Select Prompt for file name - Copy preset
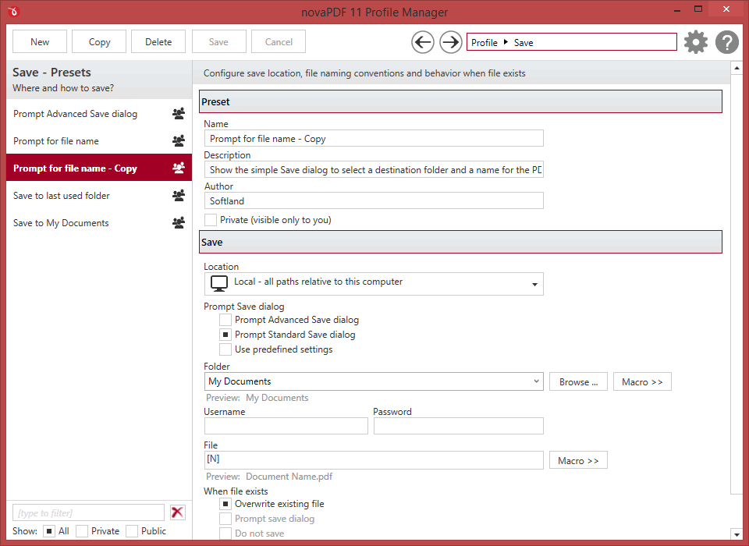 (99, 168)
